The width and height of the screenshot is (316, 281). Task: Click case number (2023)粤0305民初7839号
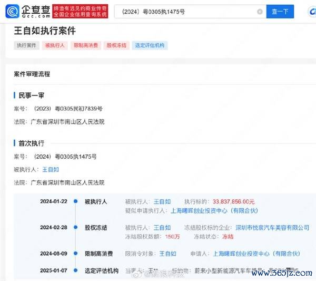[68, 109]
